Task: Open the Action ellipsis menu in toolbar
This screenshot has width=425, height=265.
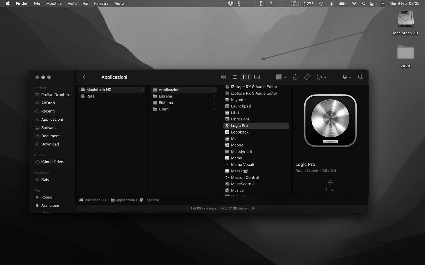Action: click(321, 77)
